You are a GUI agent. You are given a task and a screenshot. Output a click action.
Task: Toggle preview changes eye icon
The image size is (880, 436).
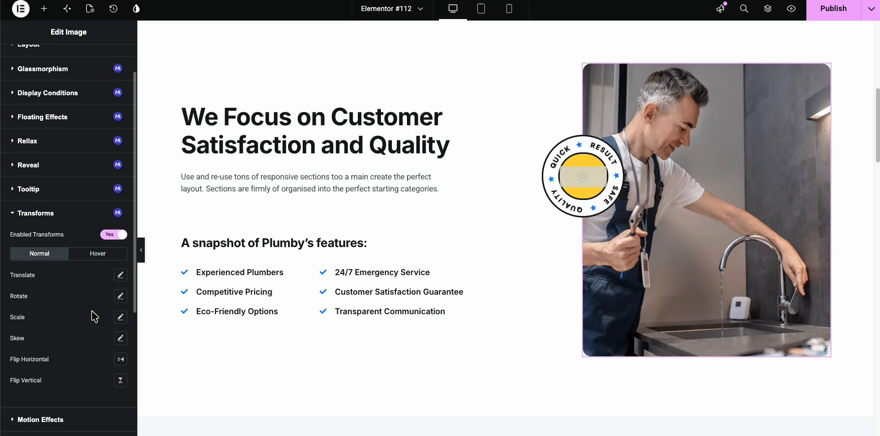(791, 9)
